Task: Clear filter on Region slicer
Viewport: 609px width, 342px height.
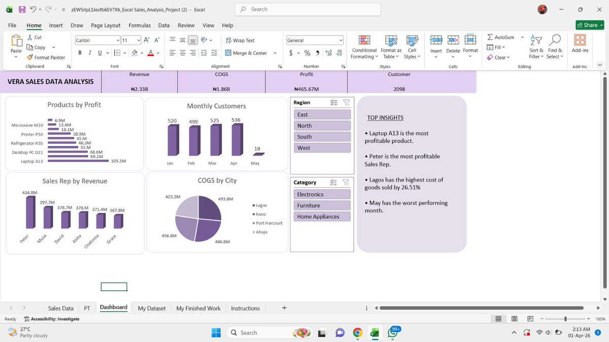Action: (346, 102)
